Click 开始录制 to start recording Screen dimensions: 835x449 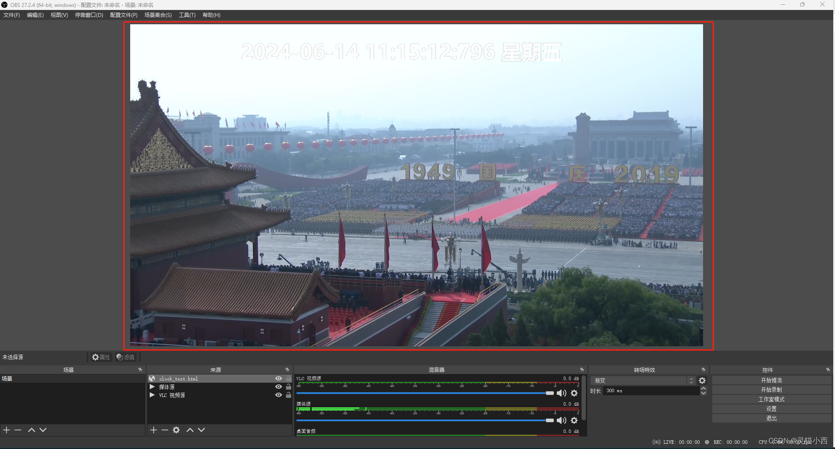772,390
